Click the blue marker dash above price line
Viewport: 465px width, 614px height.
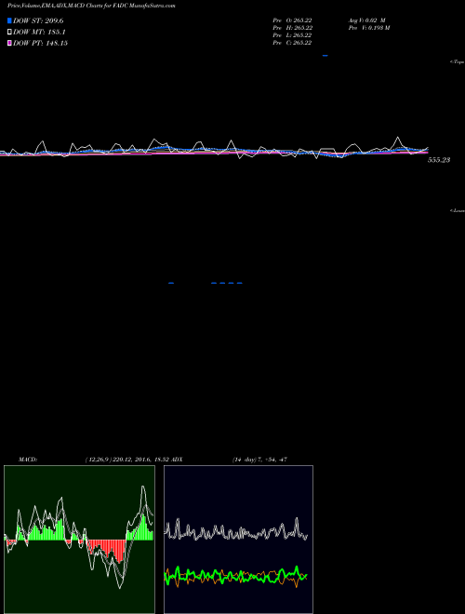(325, 56)
